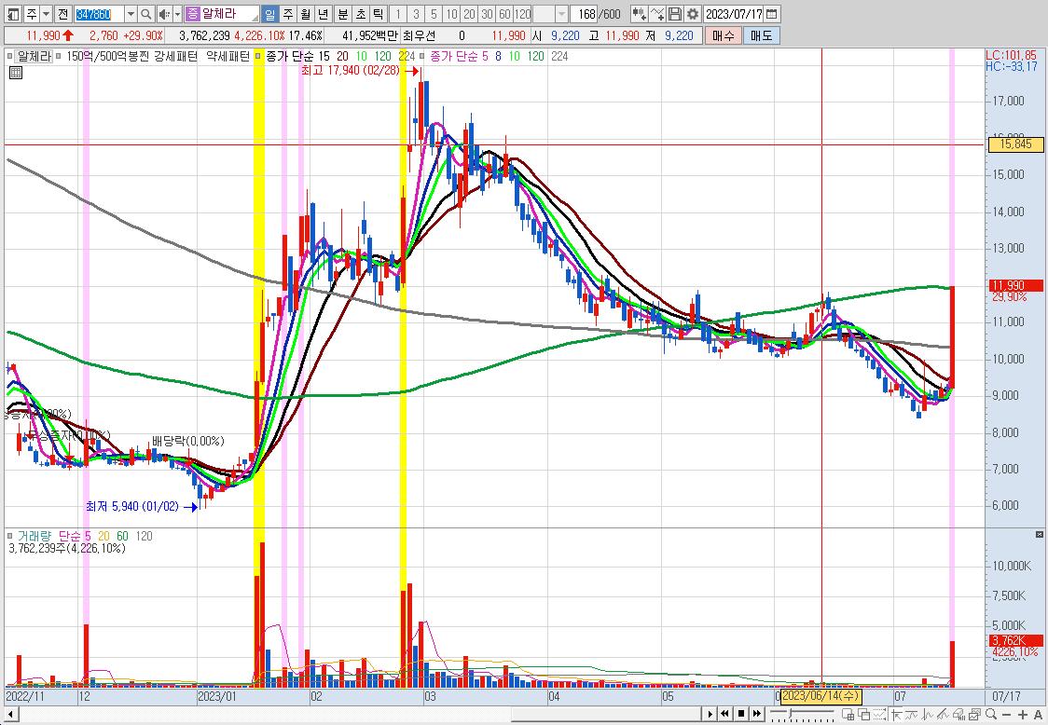Click the crosshair cursor mode icon

click(896, 714)
